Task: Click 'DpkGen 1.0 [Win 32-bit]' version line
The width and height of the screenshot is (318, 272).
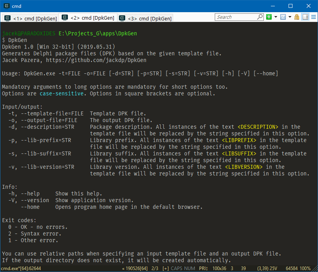Action: pyautogui.click(x=58, y=47)
